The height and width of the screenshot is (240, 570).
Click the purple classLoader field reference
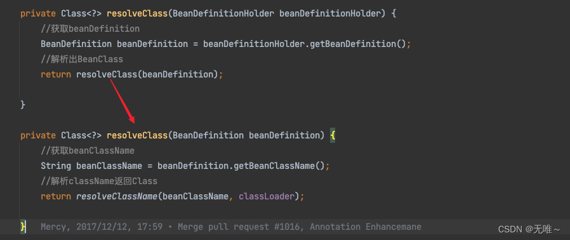pyautogui.click(x=266, y=196)
